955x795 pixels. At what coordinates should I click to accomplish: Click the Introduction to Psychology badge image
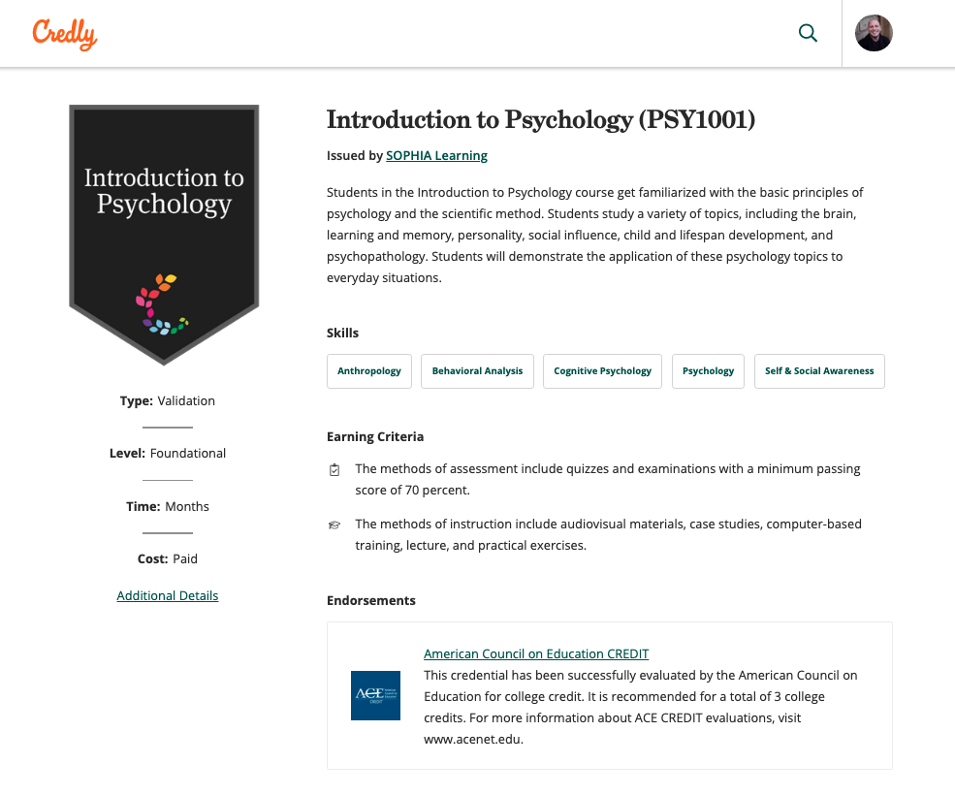pos(164,235)
